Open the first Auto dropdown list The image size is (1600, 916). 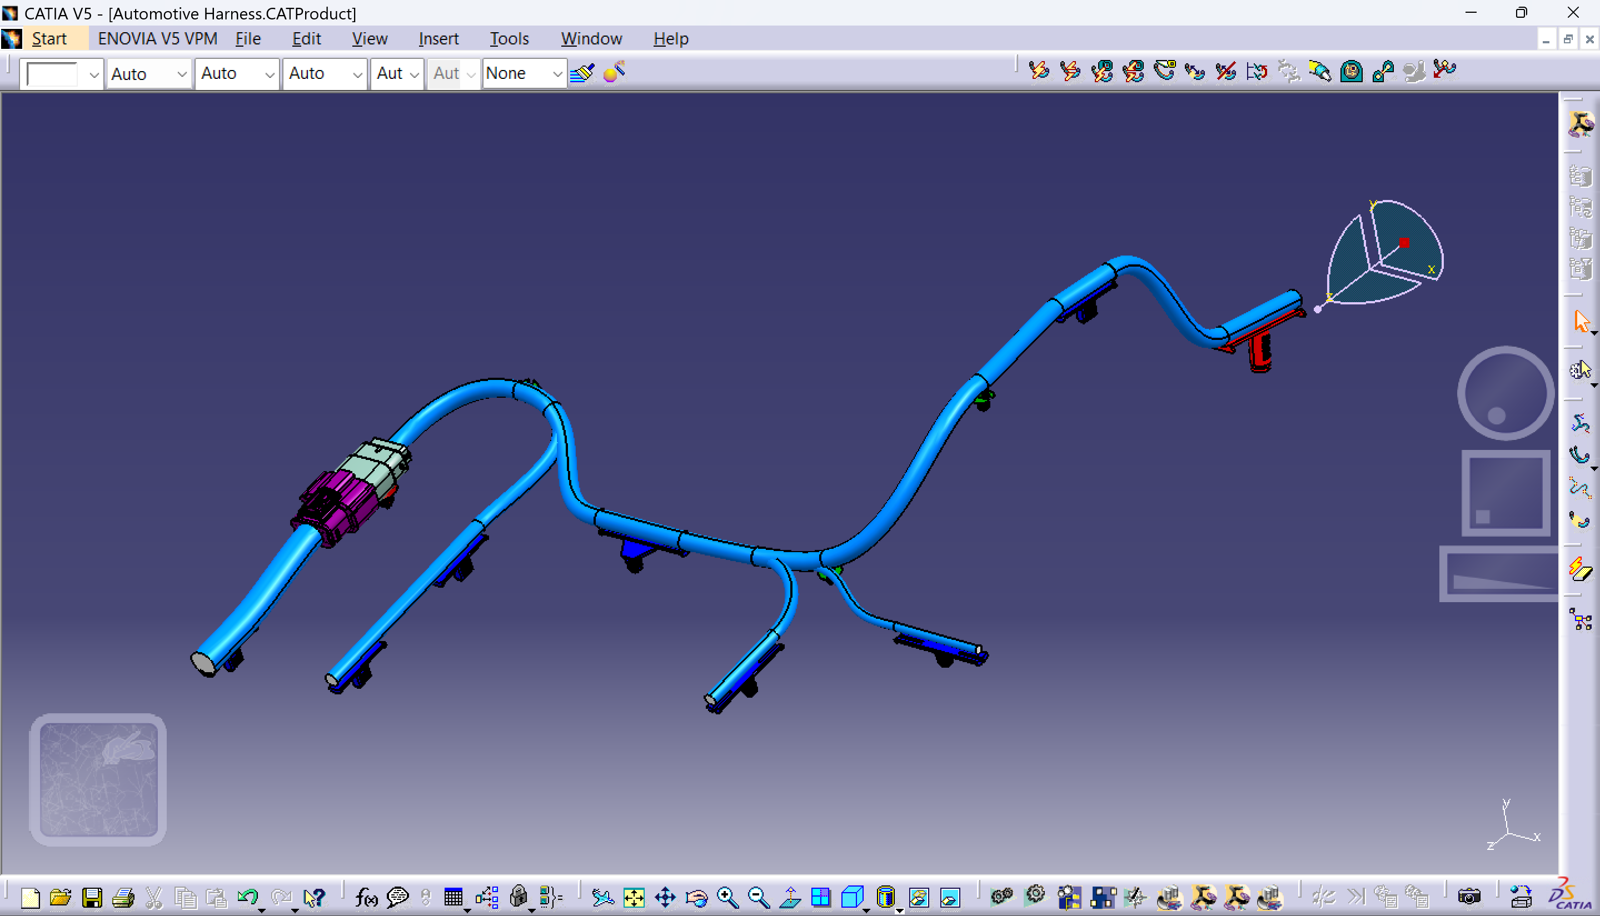tap(181, 74)
